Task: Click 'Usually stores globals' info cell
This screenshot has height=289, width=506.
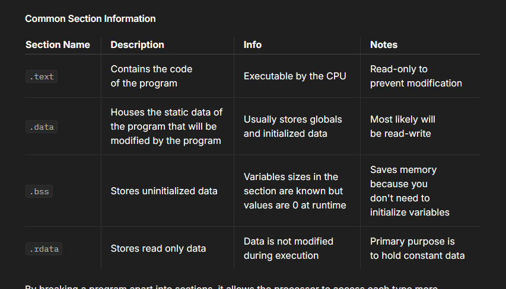Action: 292,126
